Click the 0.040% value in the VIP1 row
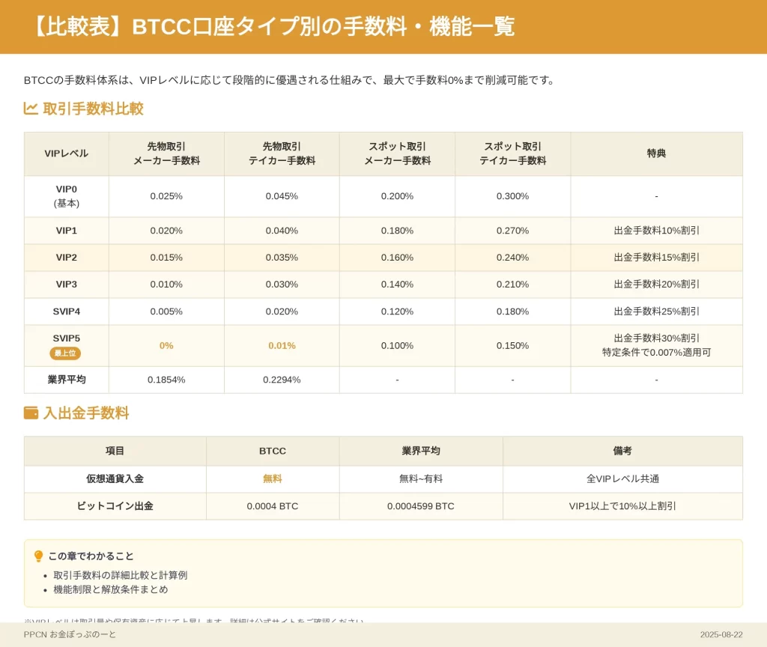 click(x=282, y=231)
